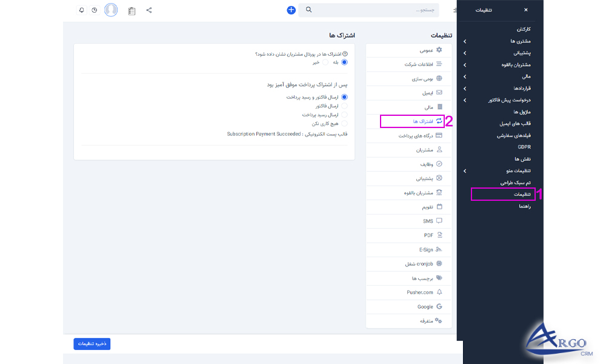Viewport: 606px width, 364px height.
Task: Open the share icon in the top bar
Action: point(148,10)
